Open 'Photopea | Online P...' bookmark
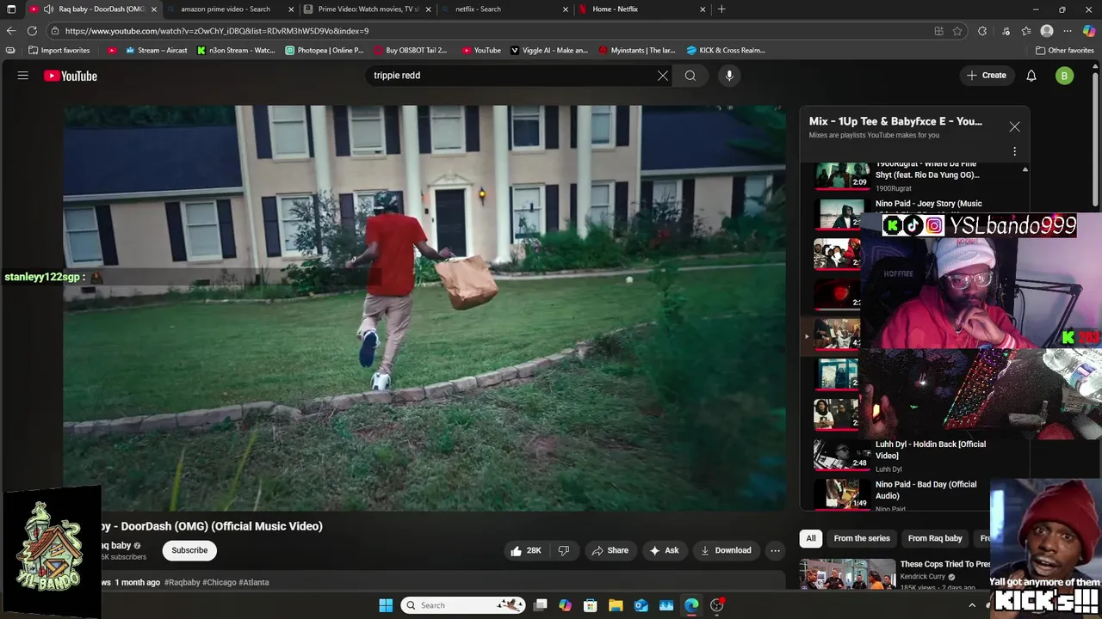This screenshot has height=619, width=1102. pyautogui.click(x=325, y=50)
